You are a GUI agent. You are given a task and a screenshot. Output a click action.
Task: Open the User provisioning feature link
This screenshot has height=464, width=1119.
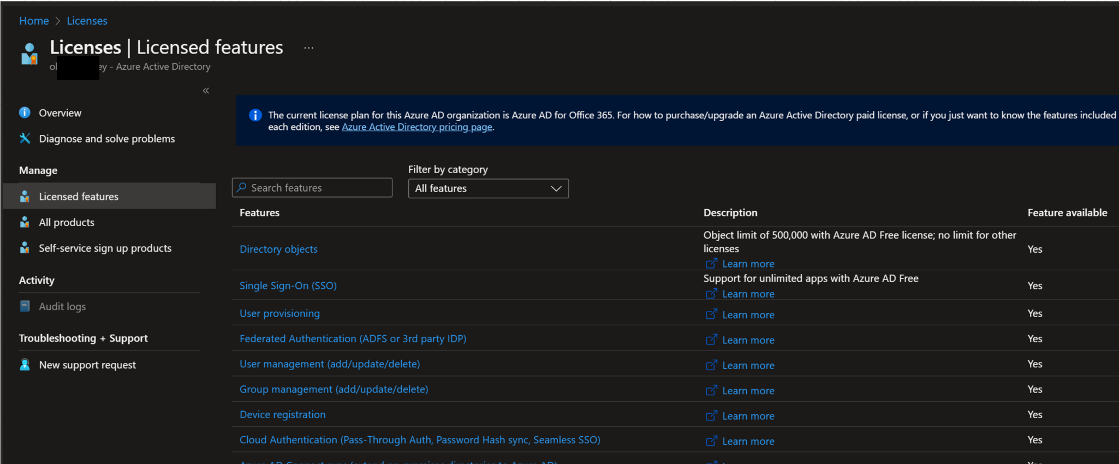[279, 313]
